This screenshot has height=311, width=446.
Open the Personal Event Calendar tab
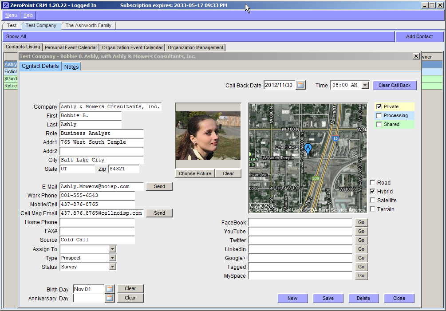[71, 47]
